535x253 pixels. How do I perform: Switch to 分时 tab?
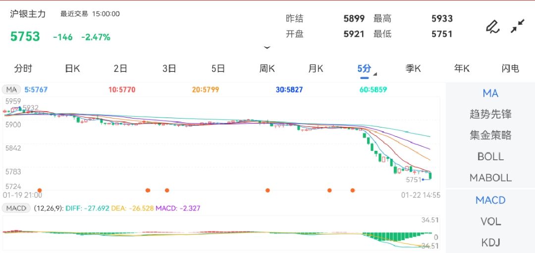point(23,68)
